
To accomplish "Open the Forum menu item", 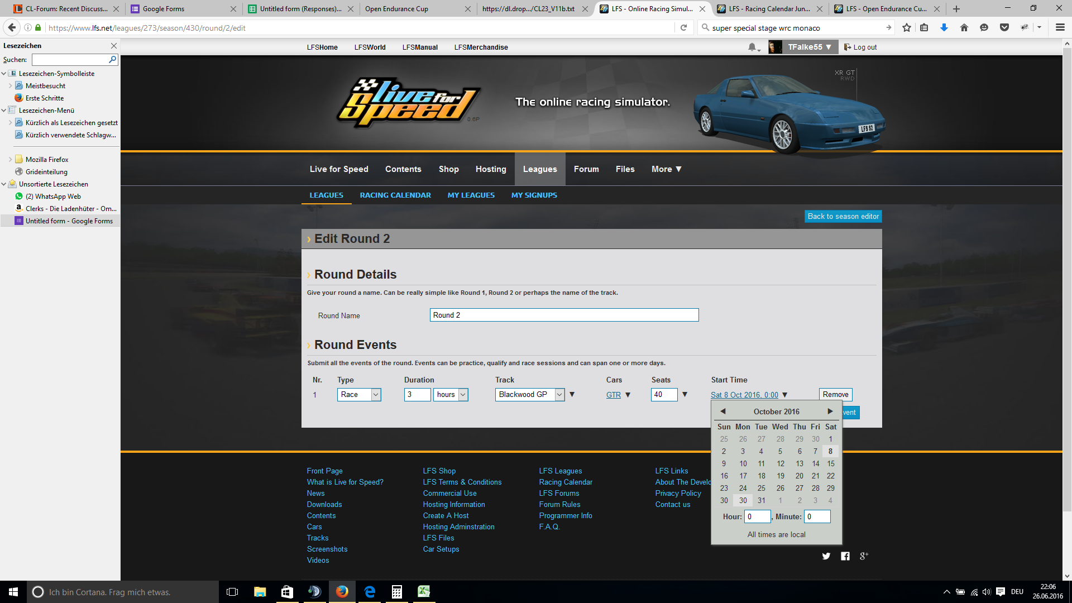I will tap(586, 169).
